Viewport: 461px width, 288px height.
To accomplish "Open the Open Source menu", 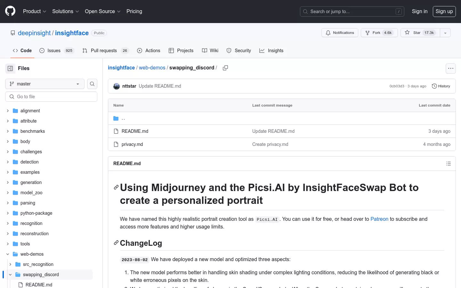I will (103, 11).
